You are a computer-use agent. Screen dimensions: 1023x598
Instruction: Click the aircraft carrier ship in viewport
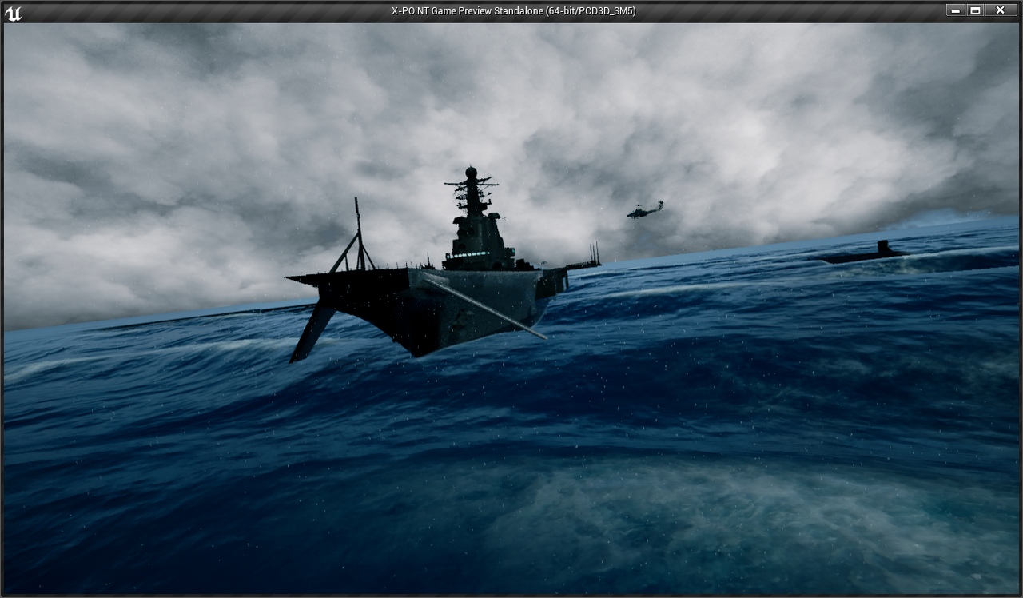point(443,266)
